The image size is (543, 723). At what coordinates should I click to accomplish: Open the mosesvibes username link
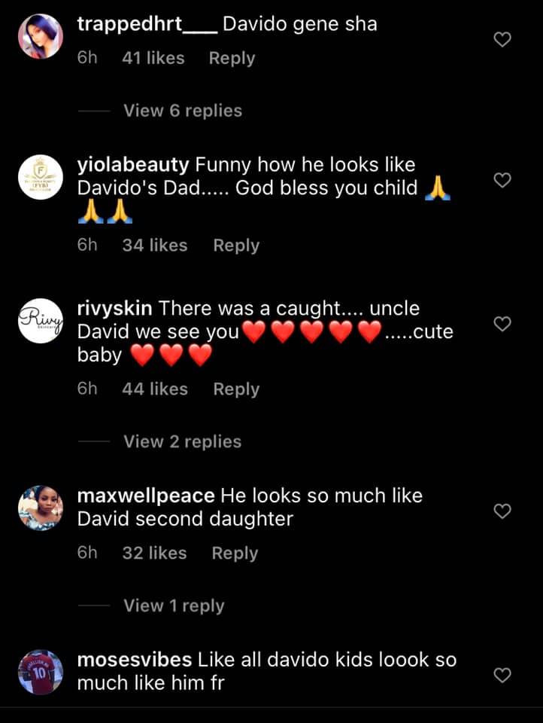point(134,660)
